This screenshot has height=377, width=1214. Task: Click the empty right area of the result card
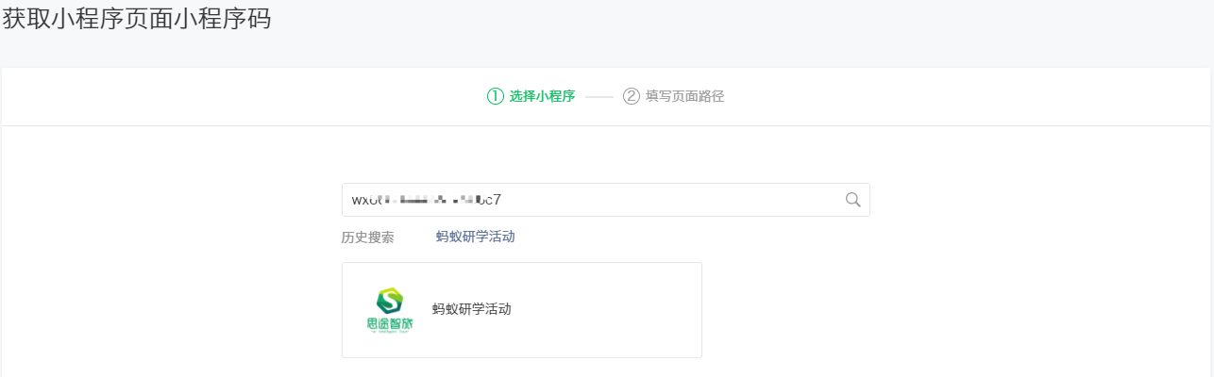click(623, 310)
